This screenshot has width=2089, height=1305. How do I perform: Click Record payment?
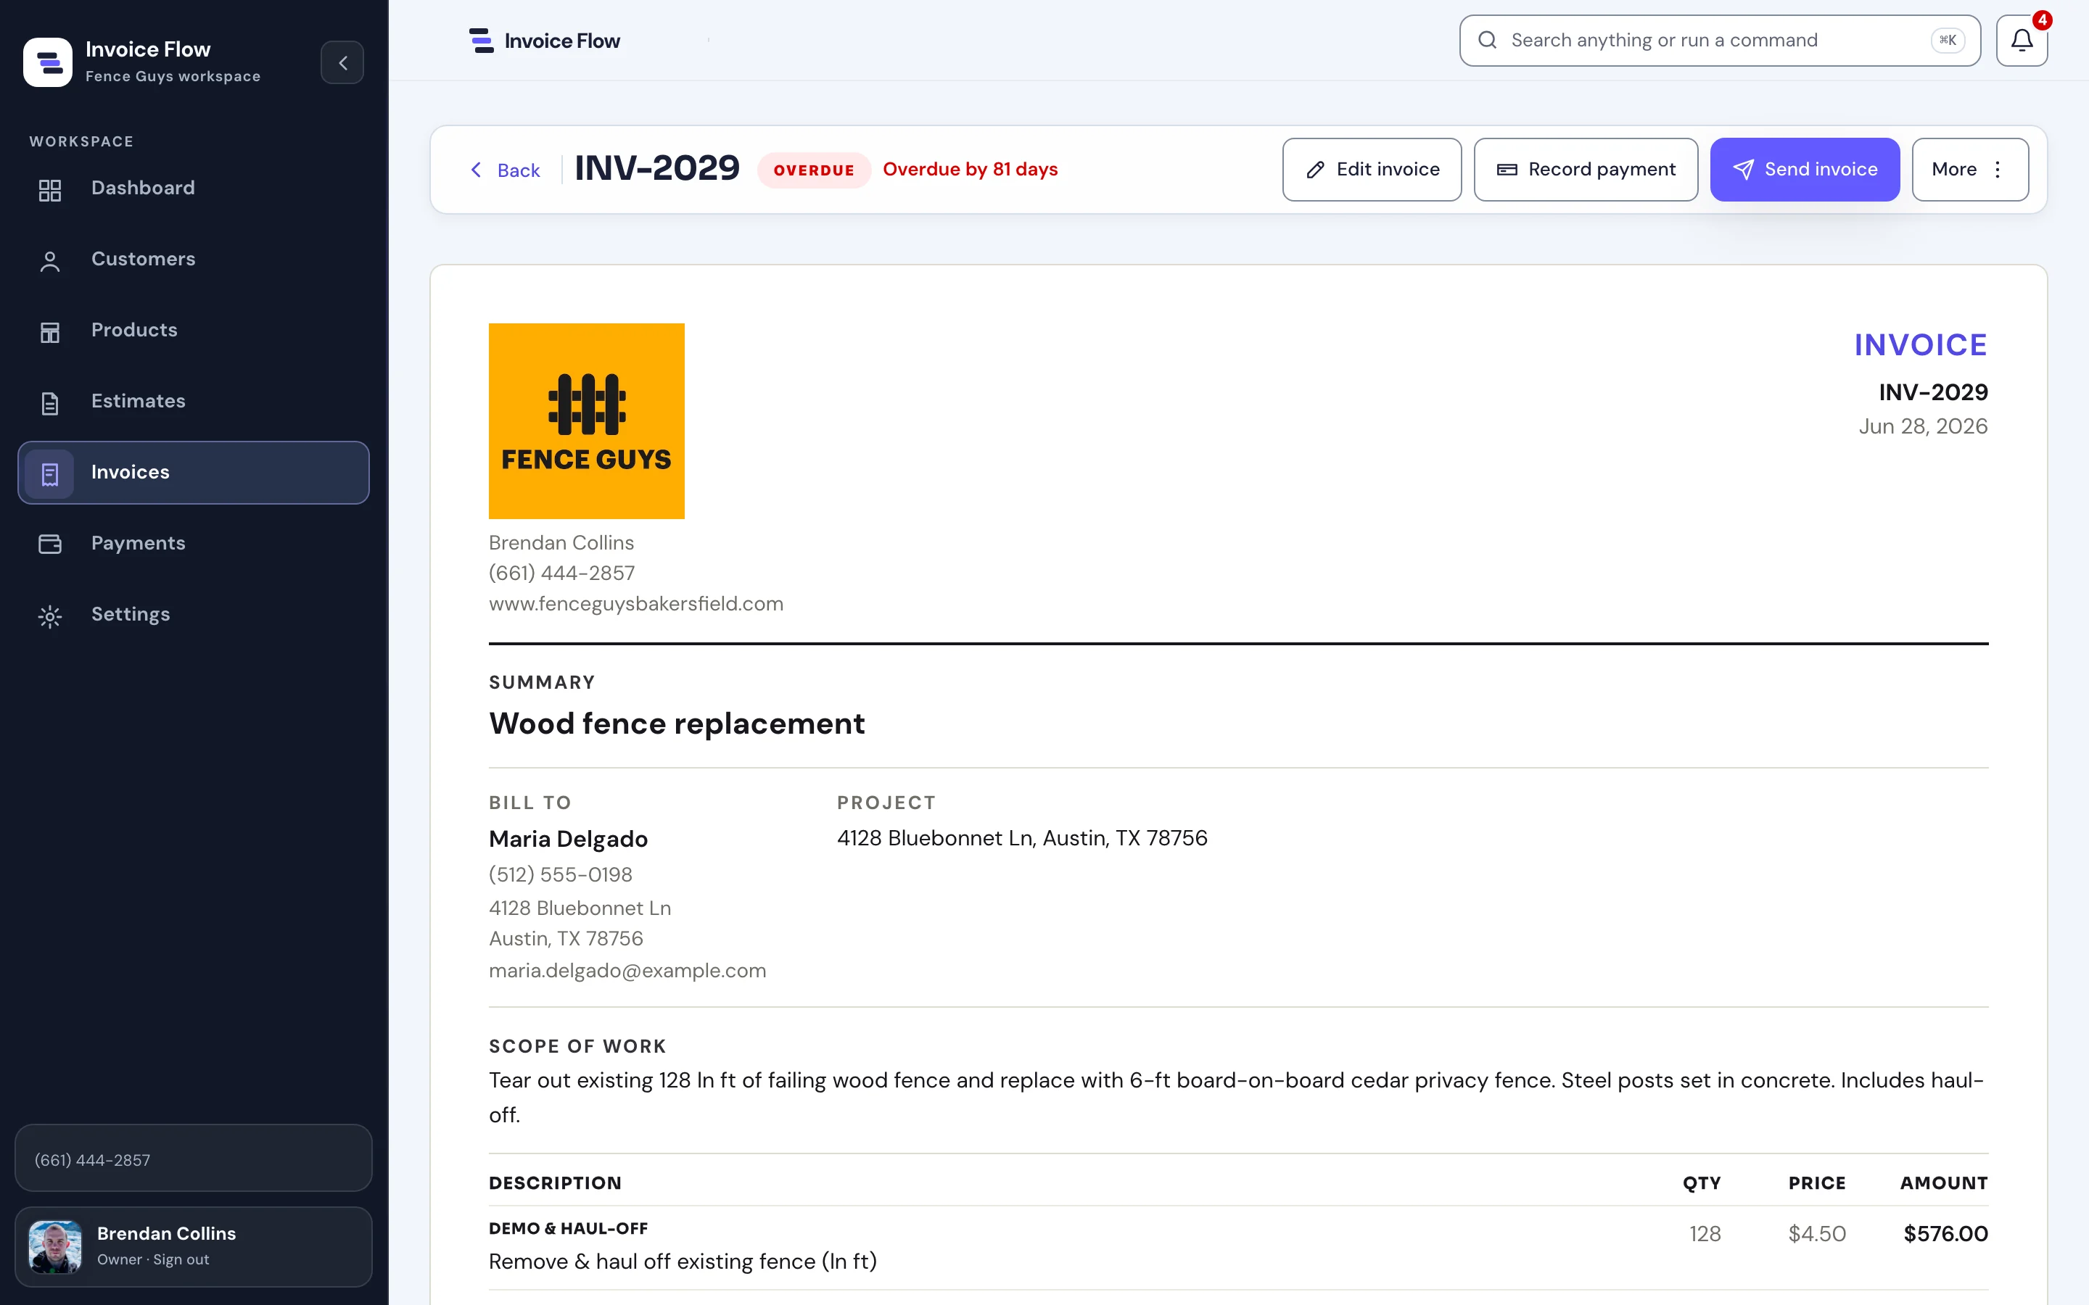1586,169
